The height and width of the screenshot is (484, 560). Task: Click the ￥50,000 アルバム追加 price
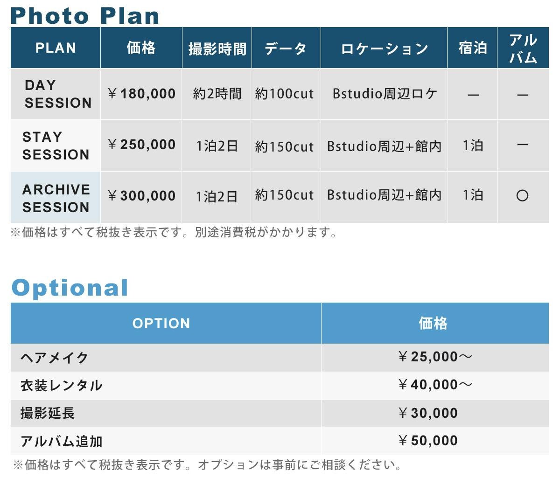pos(428,441)
